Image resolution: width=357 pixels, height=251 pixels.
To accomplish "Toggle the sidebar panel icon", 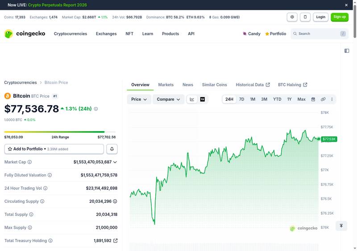I will pyautogui.click(x=347, y=51).
